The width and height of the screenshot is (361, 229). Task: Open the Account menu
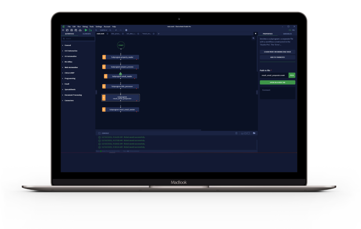[x=107, y=27]
